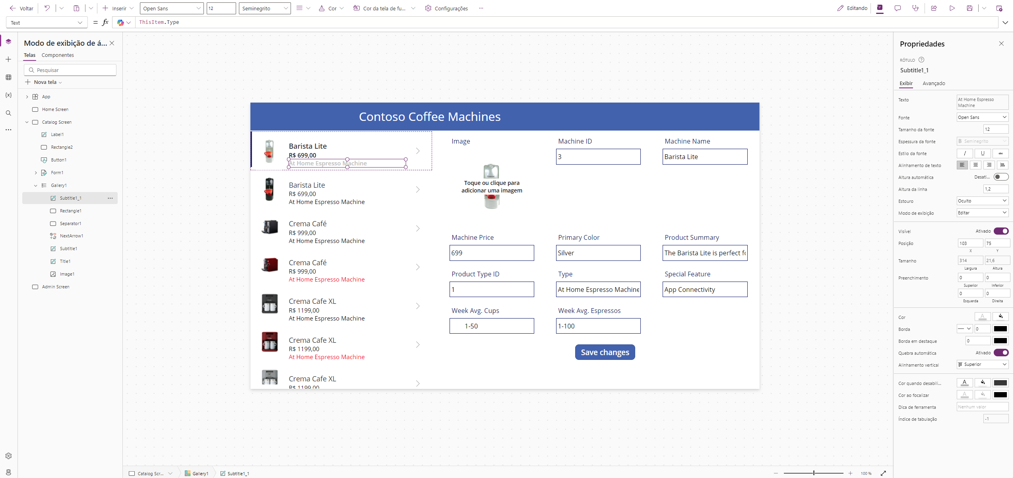
Task: Toggle the Visível switch
Action: click(x=1001, y=231)
